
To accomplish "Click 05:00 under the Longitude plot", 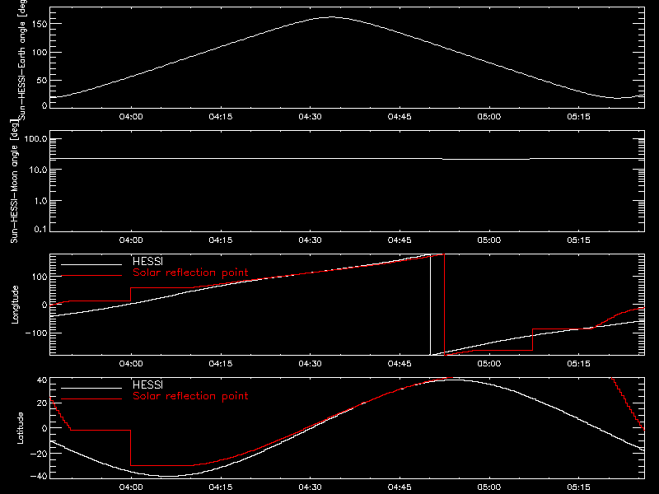I will click(x=489, y=364).
